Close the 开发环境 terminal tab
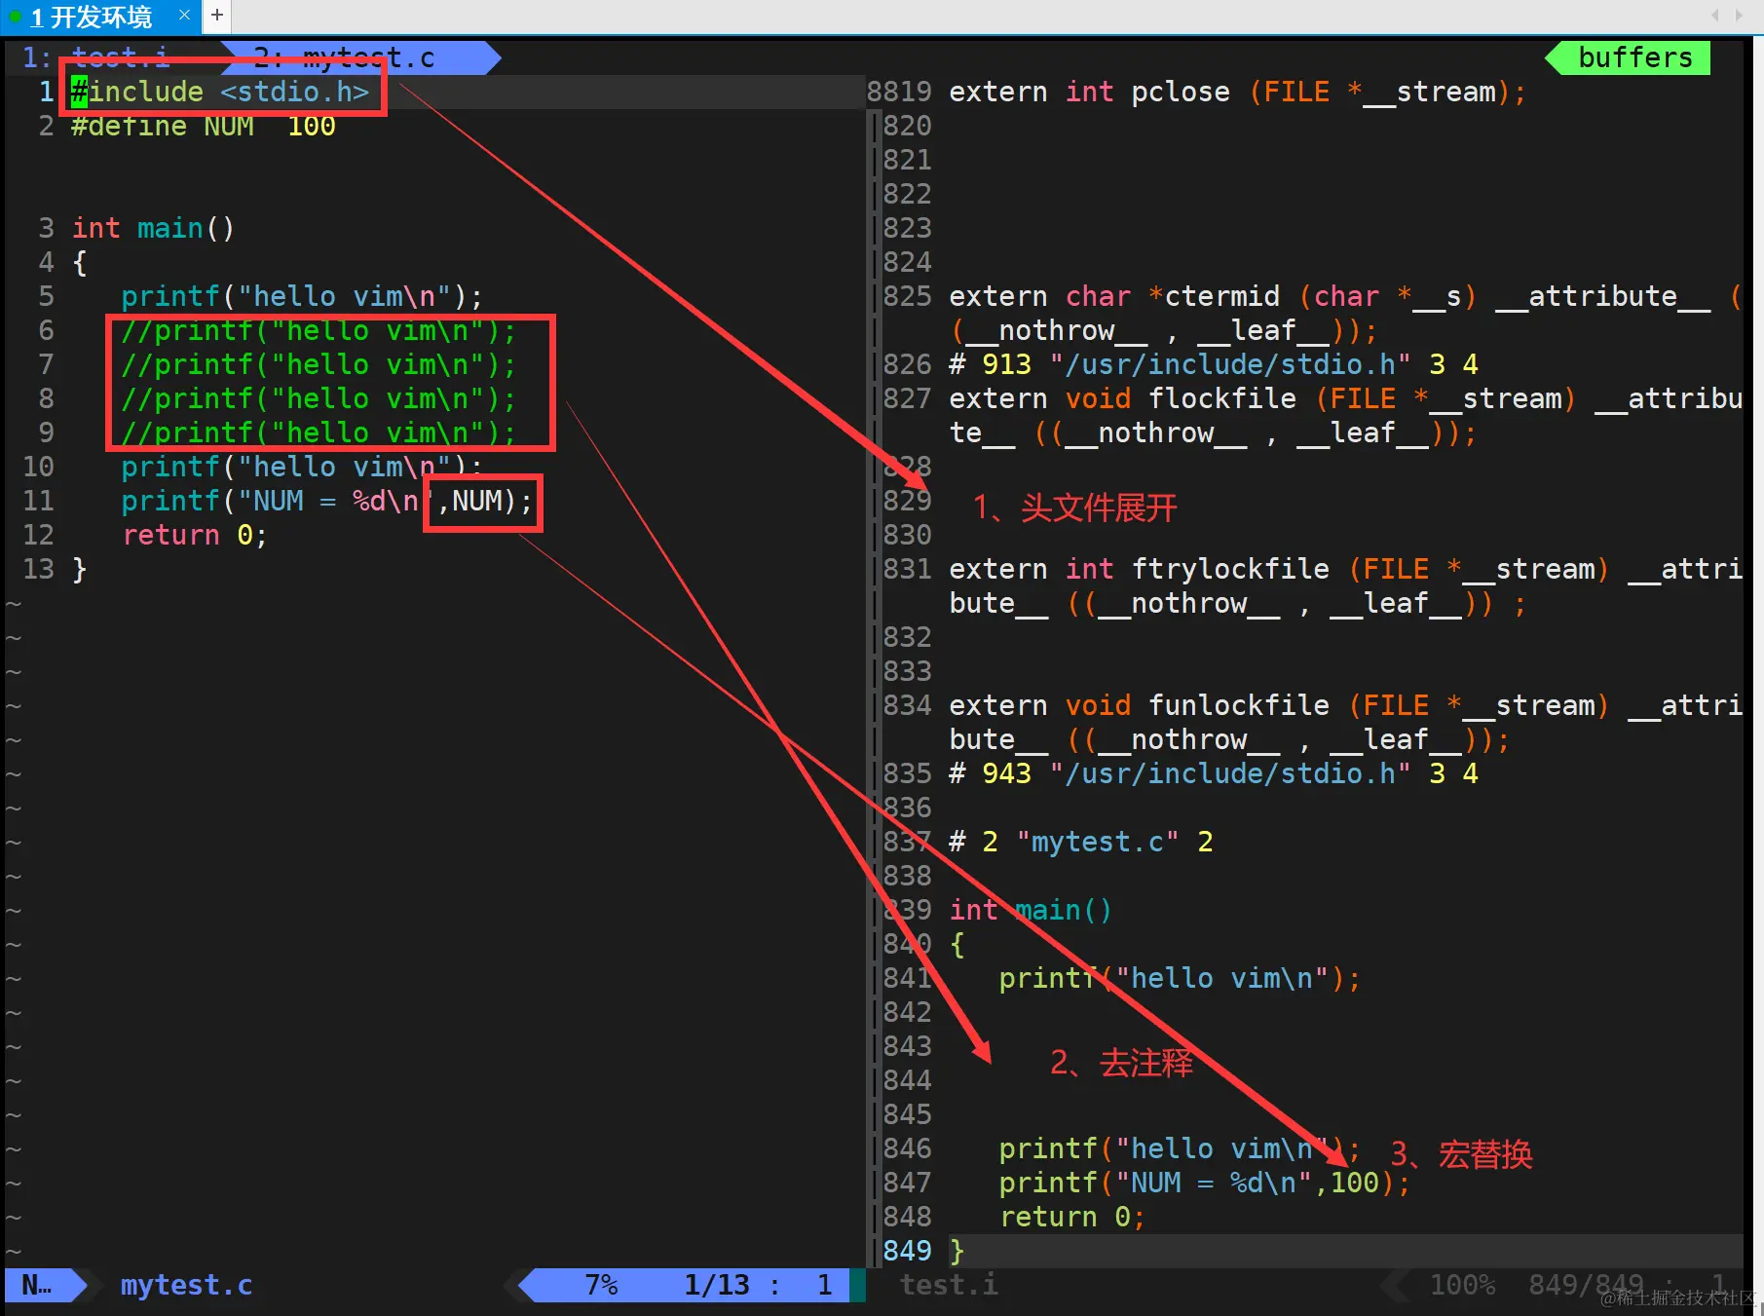The width and height of the screenshot is (1764, 1316). click(x=184, y=15)
